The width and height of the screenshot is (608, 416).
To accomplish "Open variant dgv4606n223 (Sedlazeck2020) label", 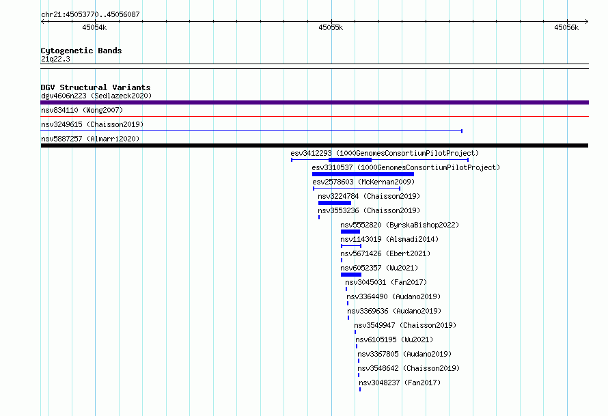I will 96,96.
